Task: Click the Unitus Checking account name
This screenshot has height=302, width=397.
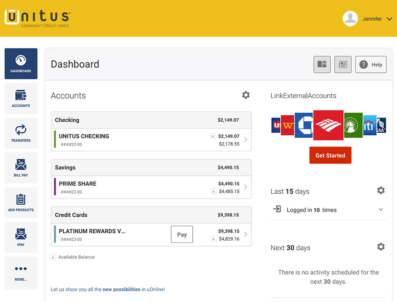Action: [x=84, y=136]
